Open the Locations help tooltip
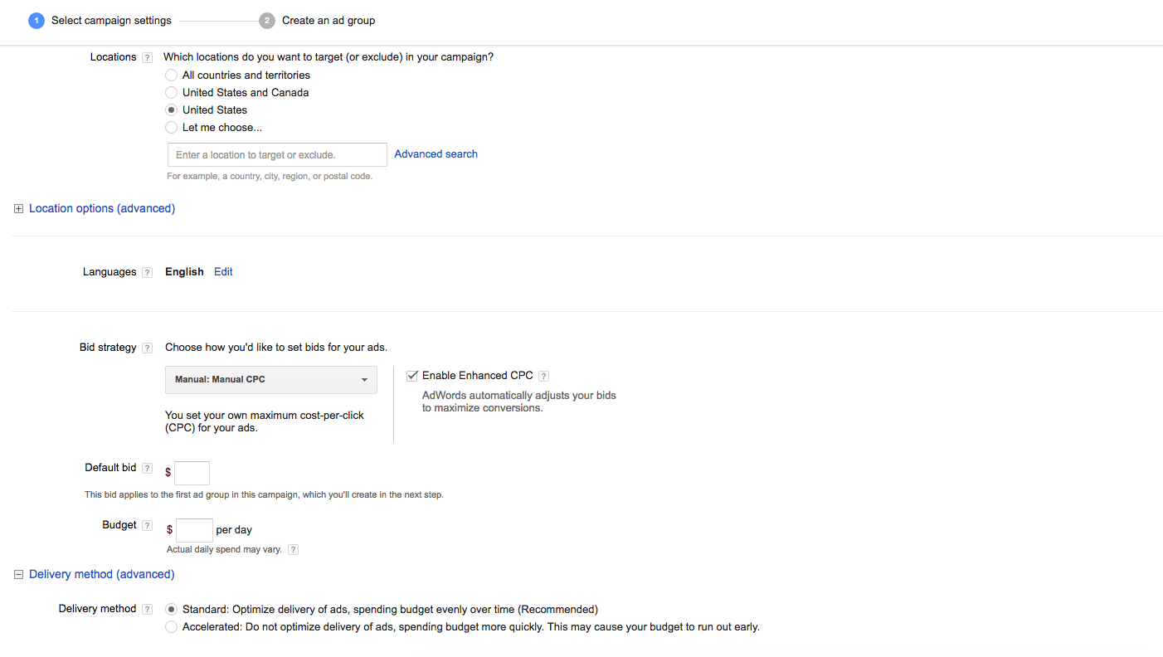The height and width of the screenshot is (657, 1163). click(147, 56)
